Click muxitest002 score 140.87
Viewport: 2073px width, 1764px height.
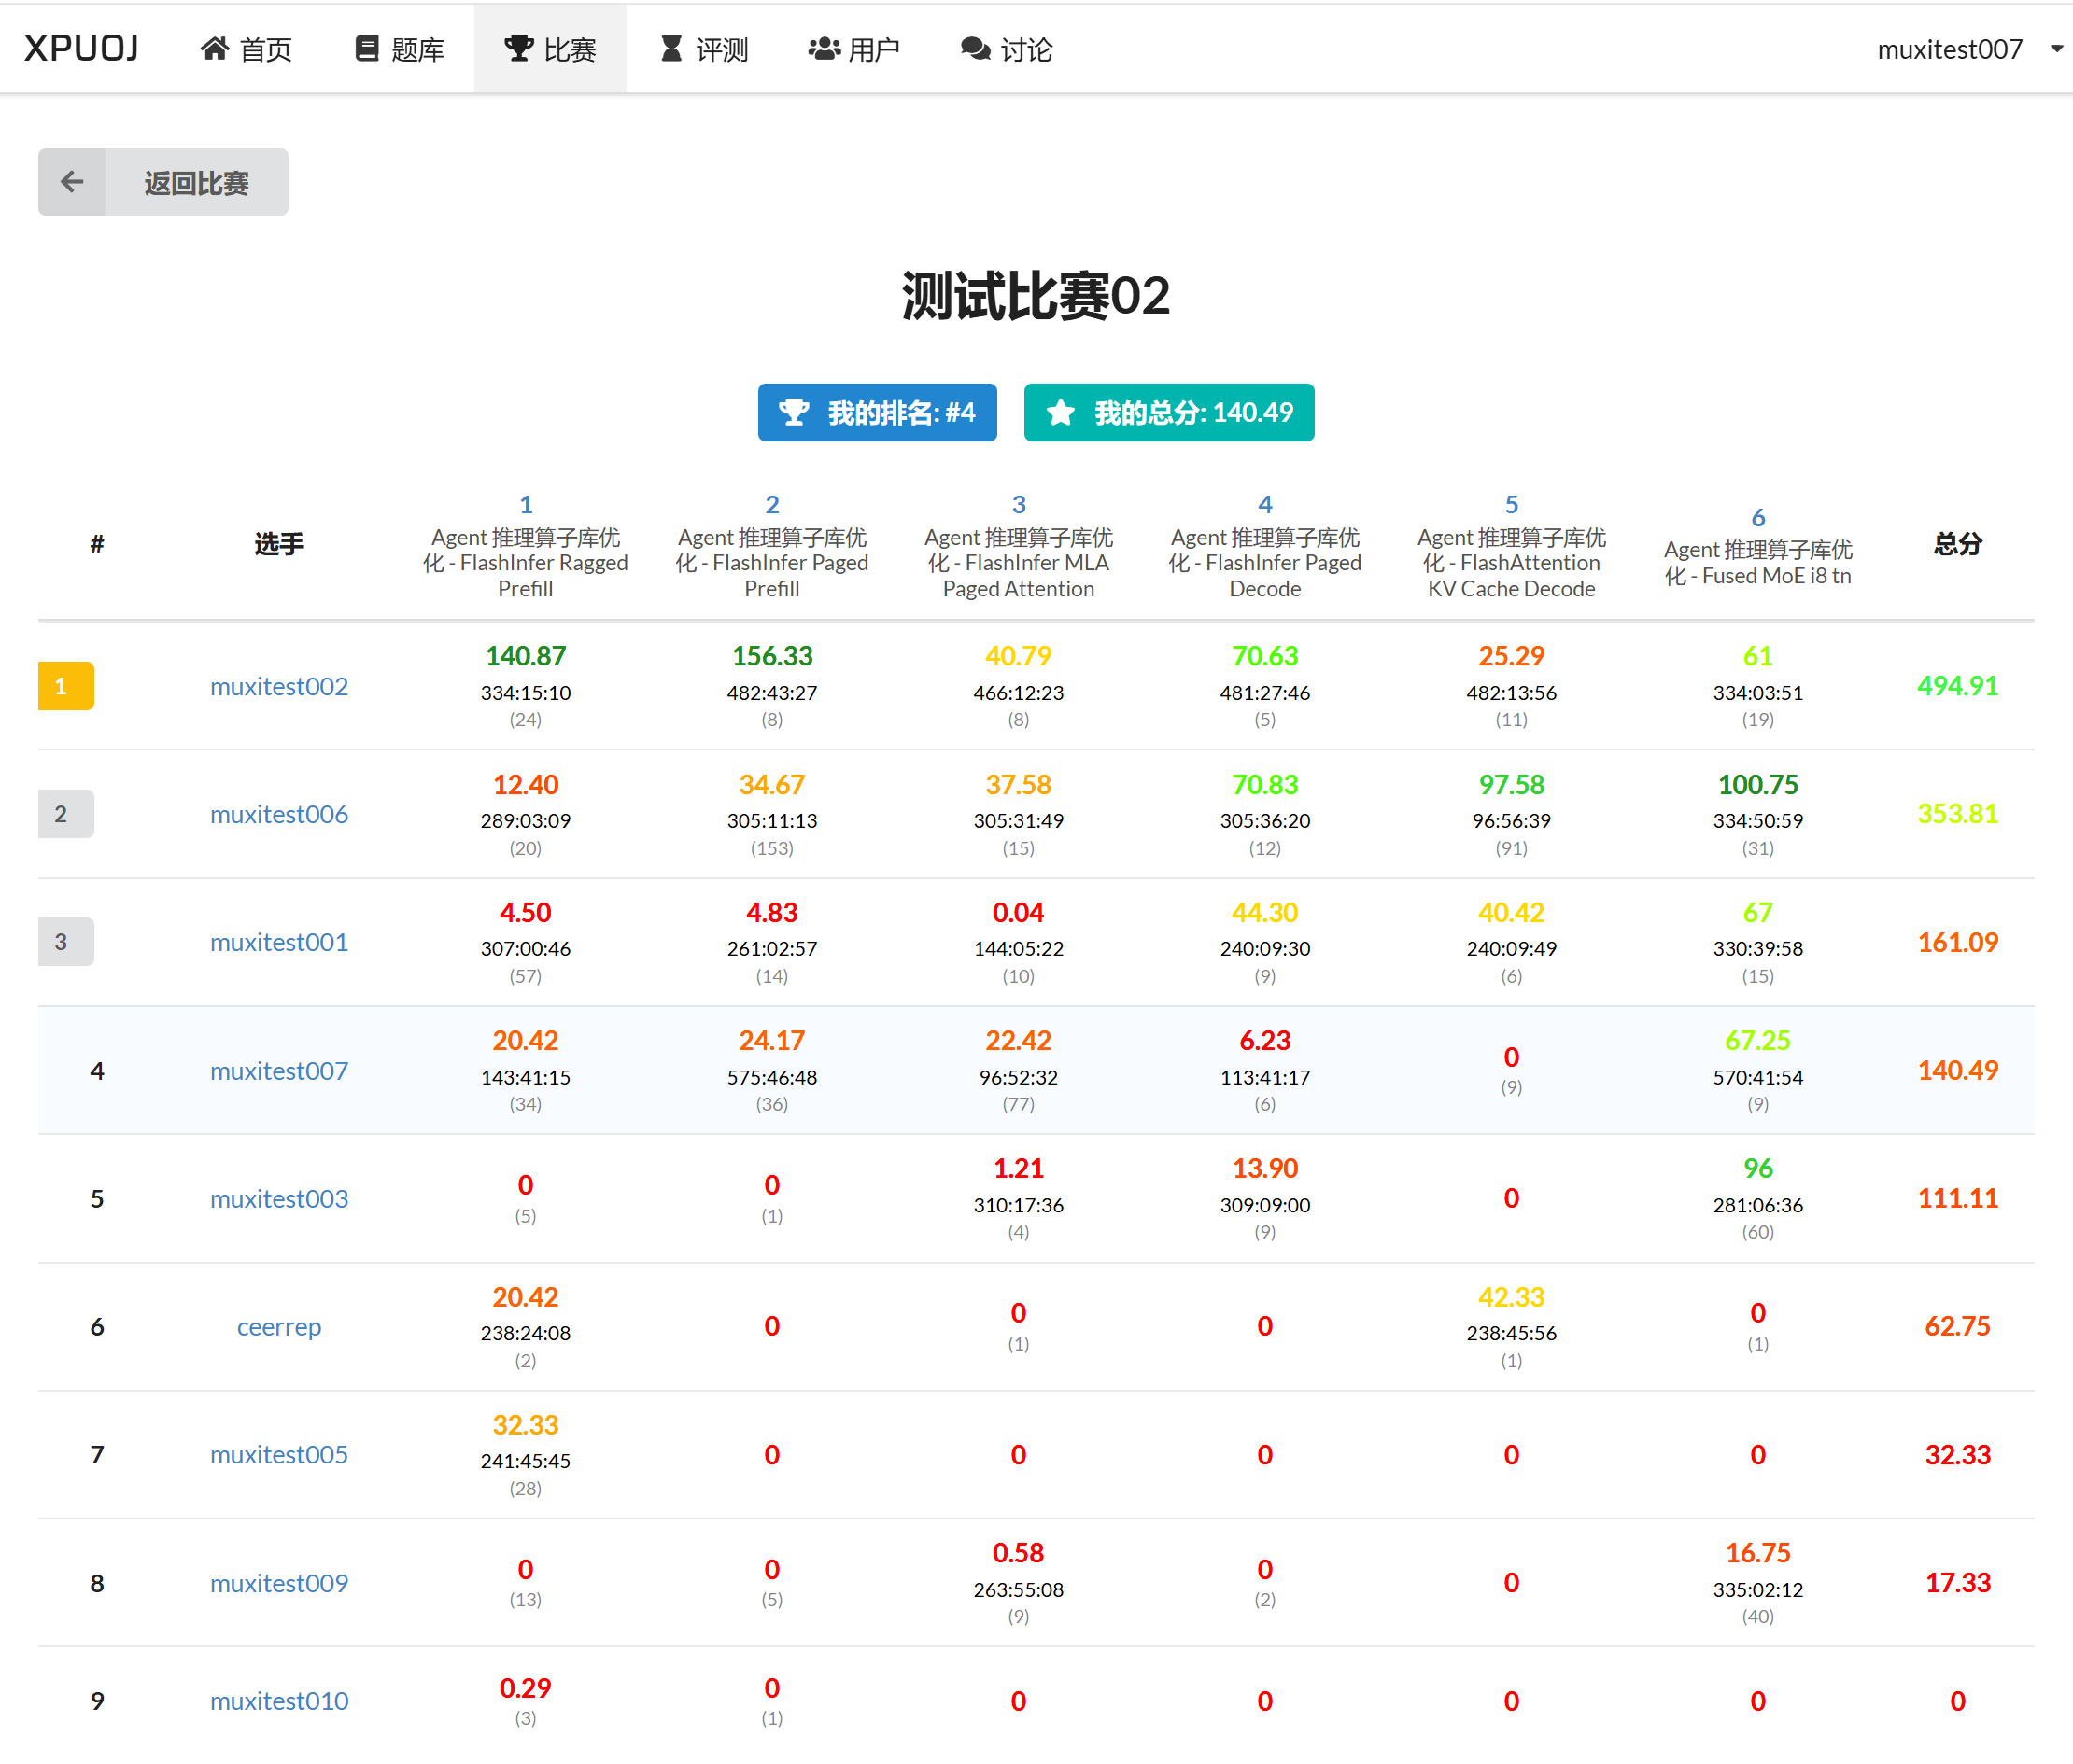click(525, 656)
